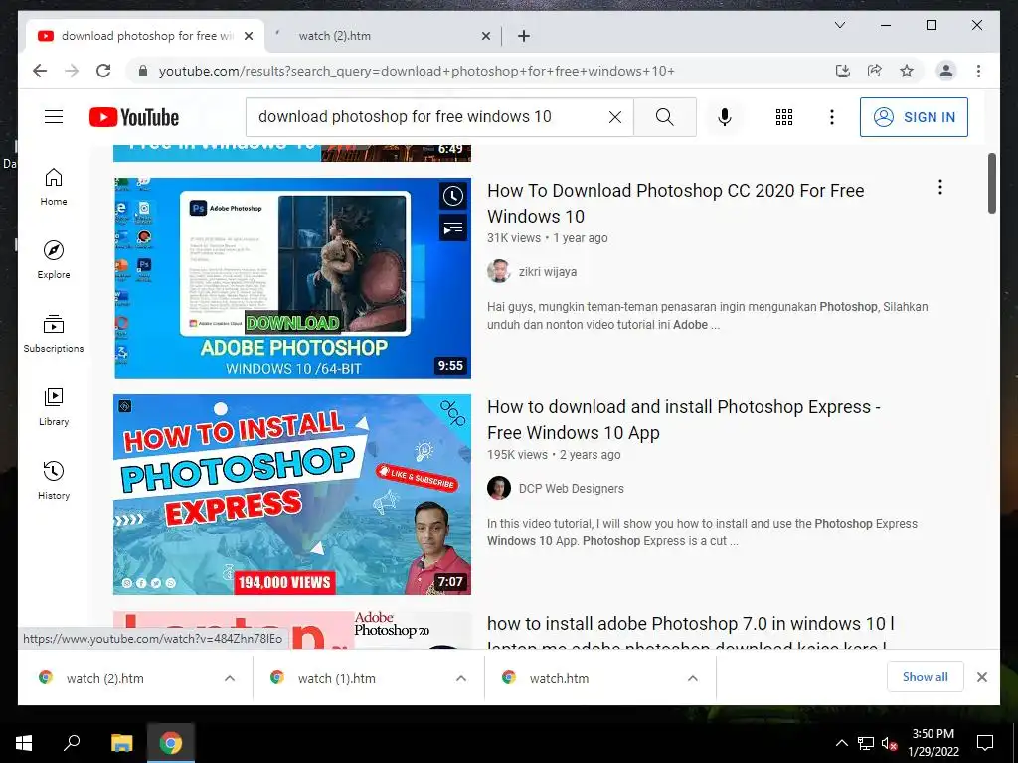The width and height of the screenshot is (1018, 763).
Task: Open the Windows Start menu
Action: pyautogui.click(x=24, y=743)
